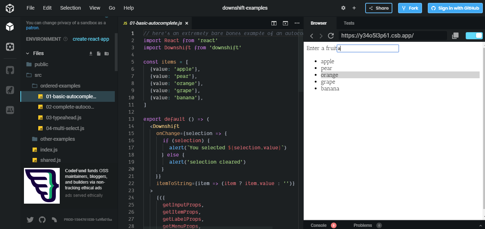Select the 01-basic-autocomplete.js editor tab
This screenshot has height=229, width=485.
(x=156, y=23)
